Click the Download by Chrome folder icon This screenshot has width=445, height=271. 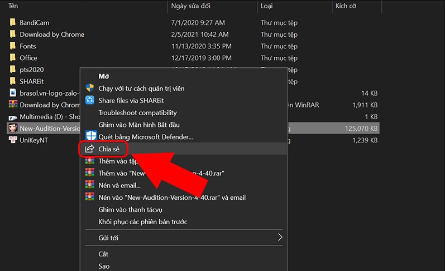click(x=13, y=34)
